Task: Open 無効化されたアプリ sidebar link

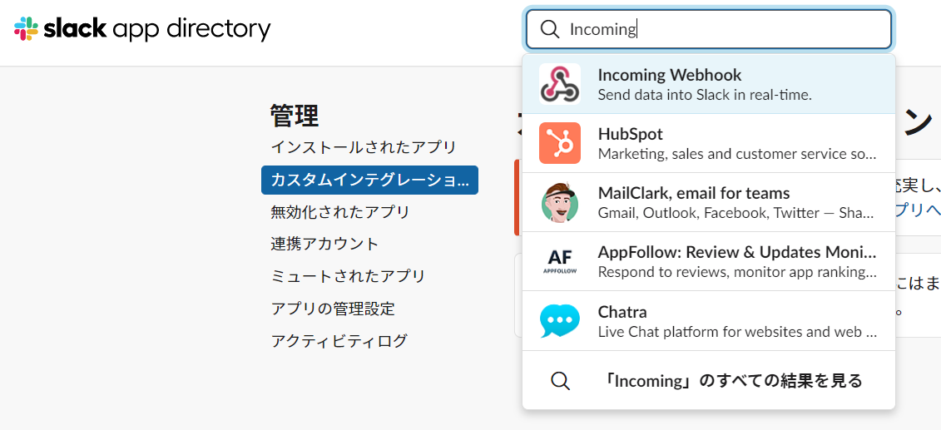Action: coord(340,212)
